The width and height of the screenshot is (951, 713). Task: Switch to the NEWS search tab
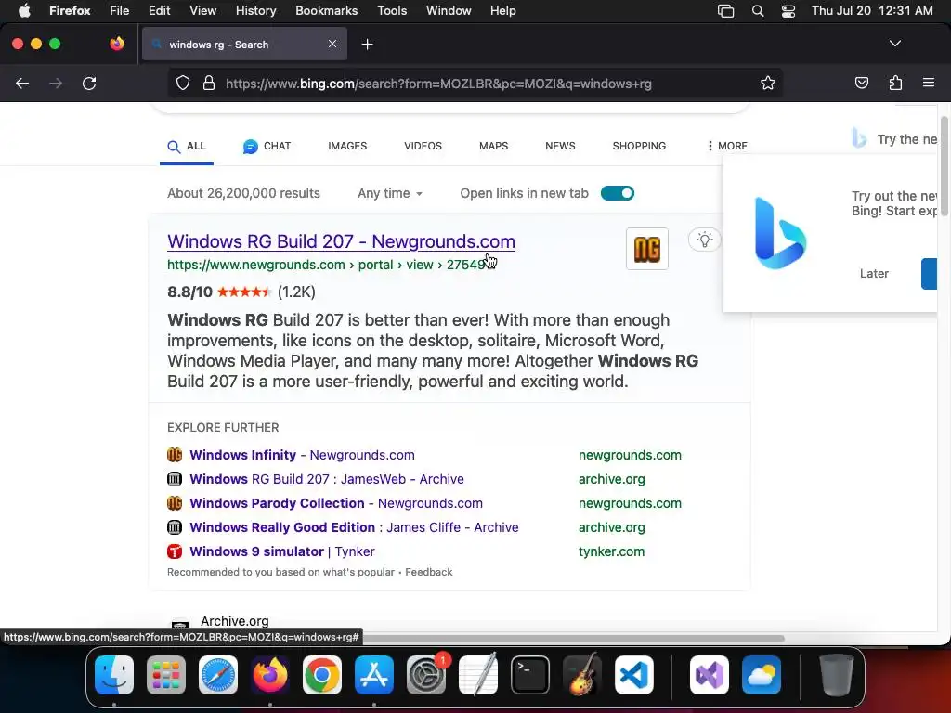[560, 146]
